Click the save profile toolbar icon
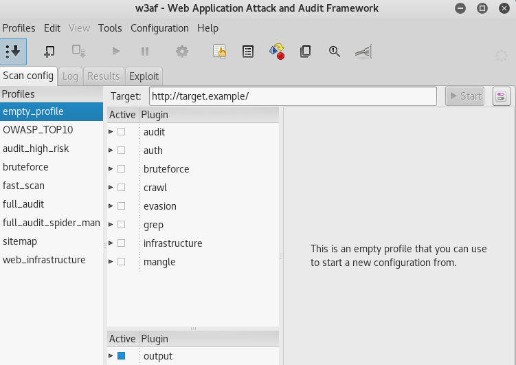The width and height of the screenshot is (516, 365). pyautogui.click(x=79, y=52)
